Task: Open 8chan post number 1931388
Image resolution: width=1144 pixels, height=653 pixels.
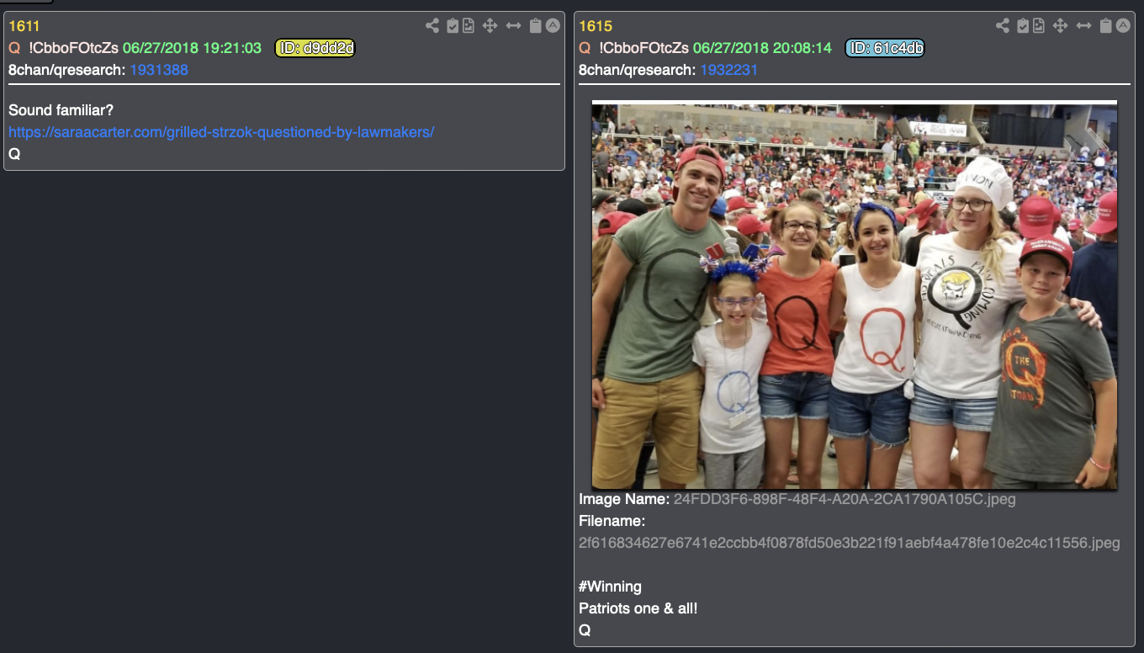Action: [159, 70]
